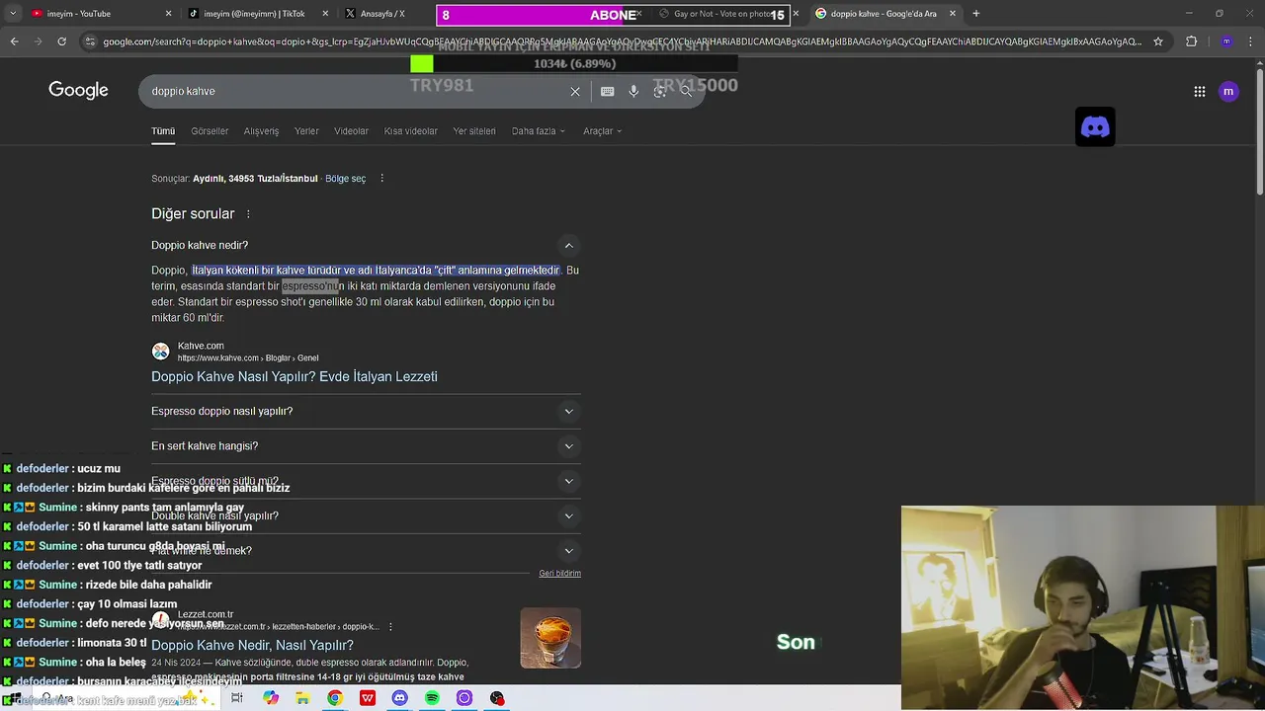Switch to the 'Videolar' tab
The image size is (1265, 711).
[351, 131]
